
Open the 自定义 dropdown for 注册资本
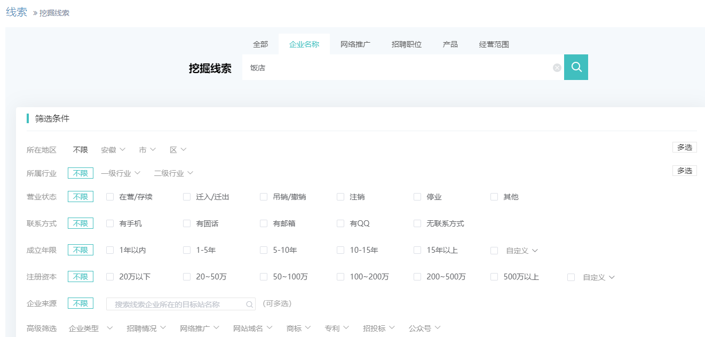pyautogui.click(x=599, y=277)
